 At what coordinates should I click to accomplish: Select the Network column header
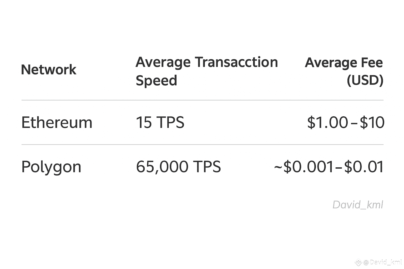(49, 70)
